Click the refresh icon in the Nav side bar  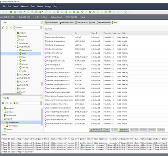(7, 27)
